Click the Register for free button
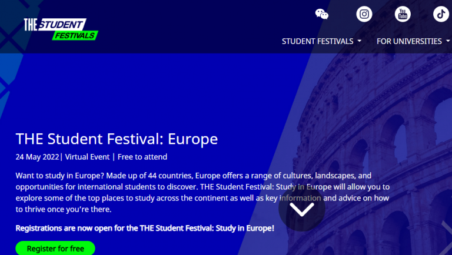The height and width of the screenshot is (255, 452). tap(55, 249)
